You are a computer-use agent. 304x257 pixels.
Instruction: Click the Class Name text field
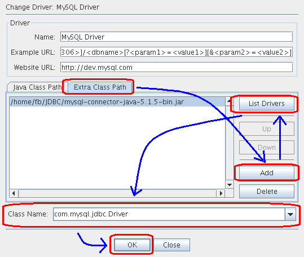169,214
